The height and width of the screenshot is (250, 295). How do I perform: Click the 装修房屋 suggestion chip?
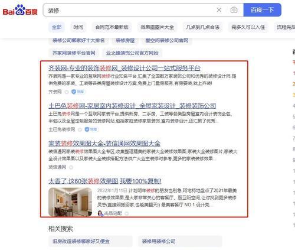(125, 41)
